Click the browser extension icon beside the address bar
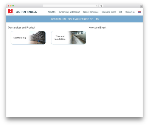 (x=101, y=6)
